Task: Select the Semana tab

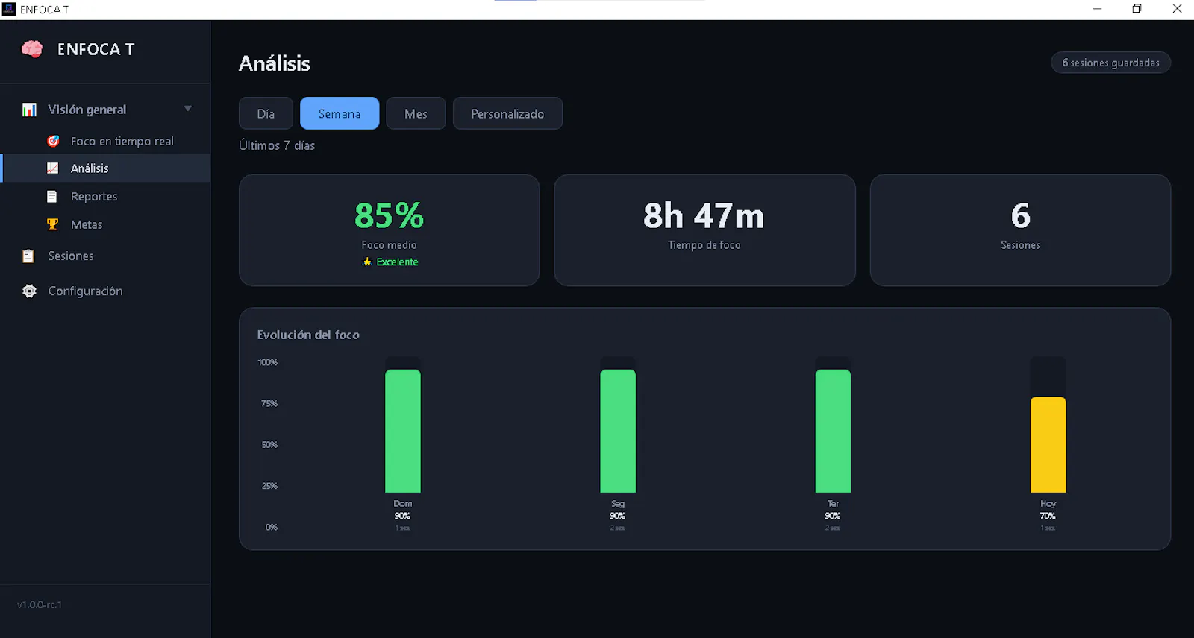Action: coord(340,113)
